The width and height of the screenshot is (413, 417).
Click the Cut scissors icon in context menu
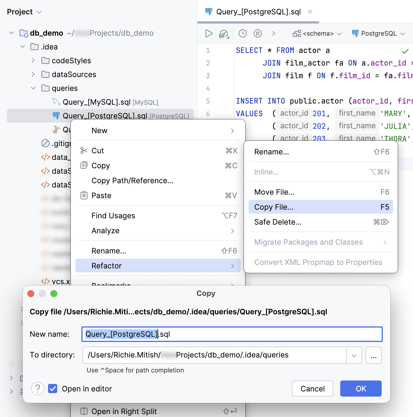pos(83,150)
